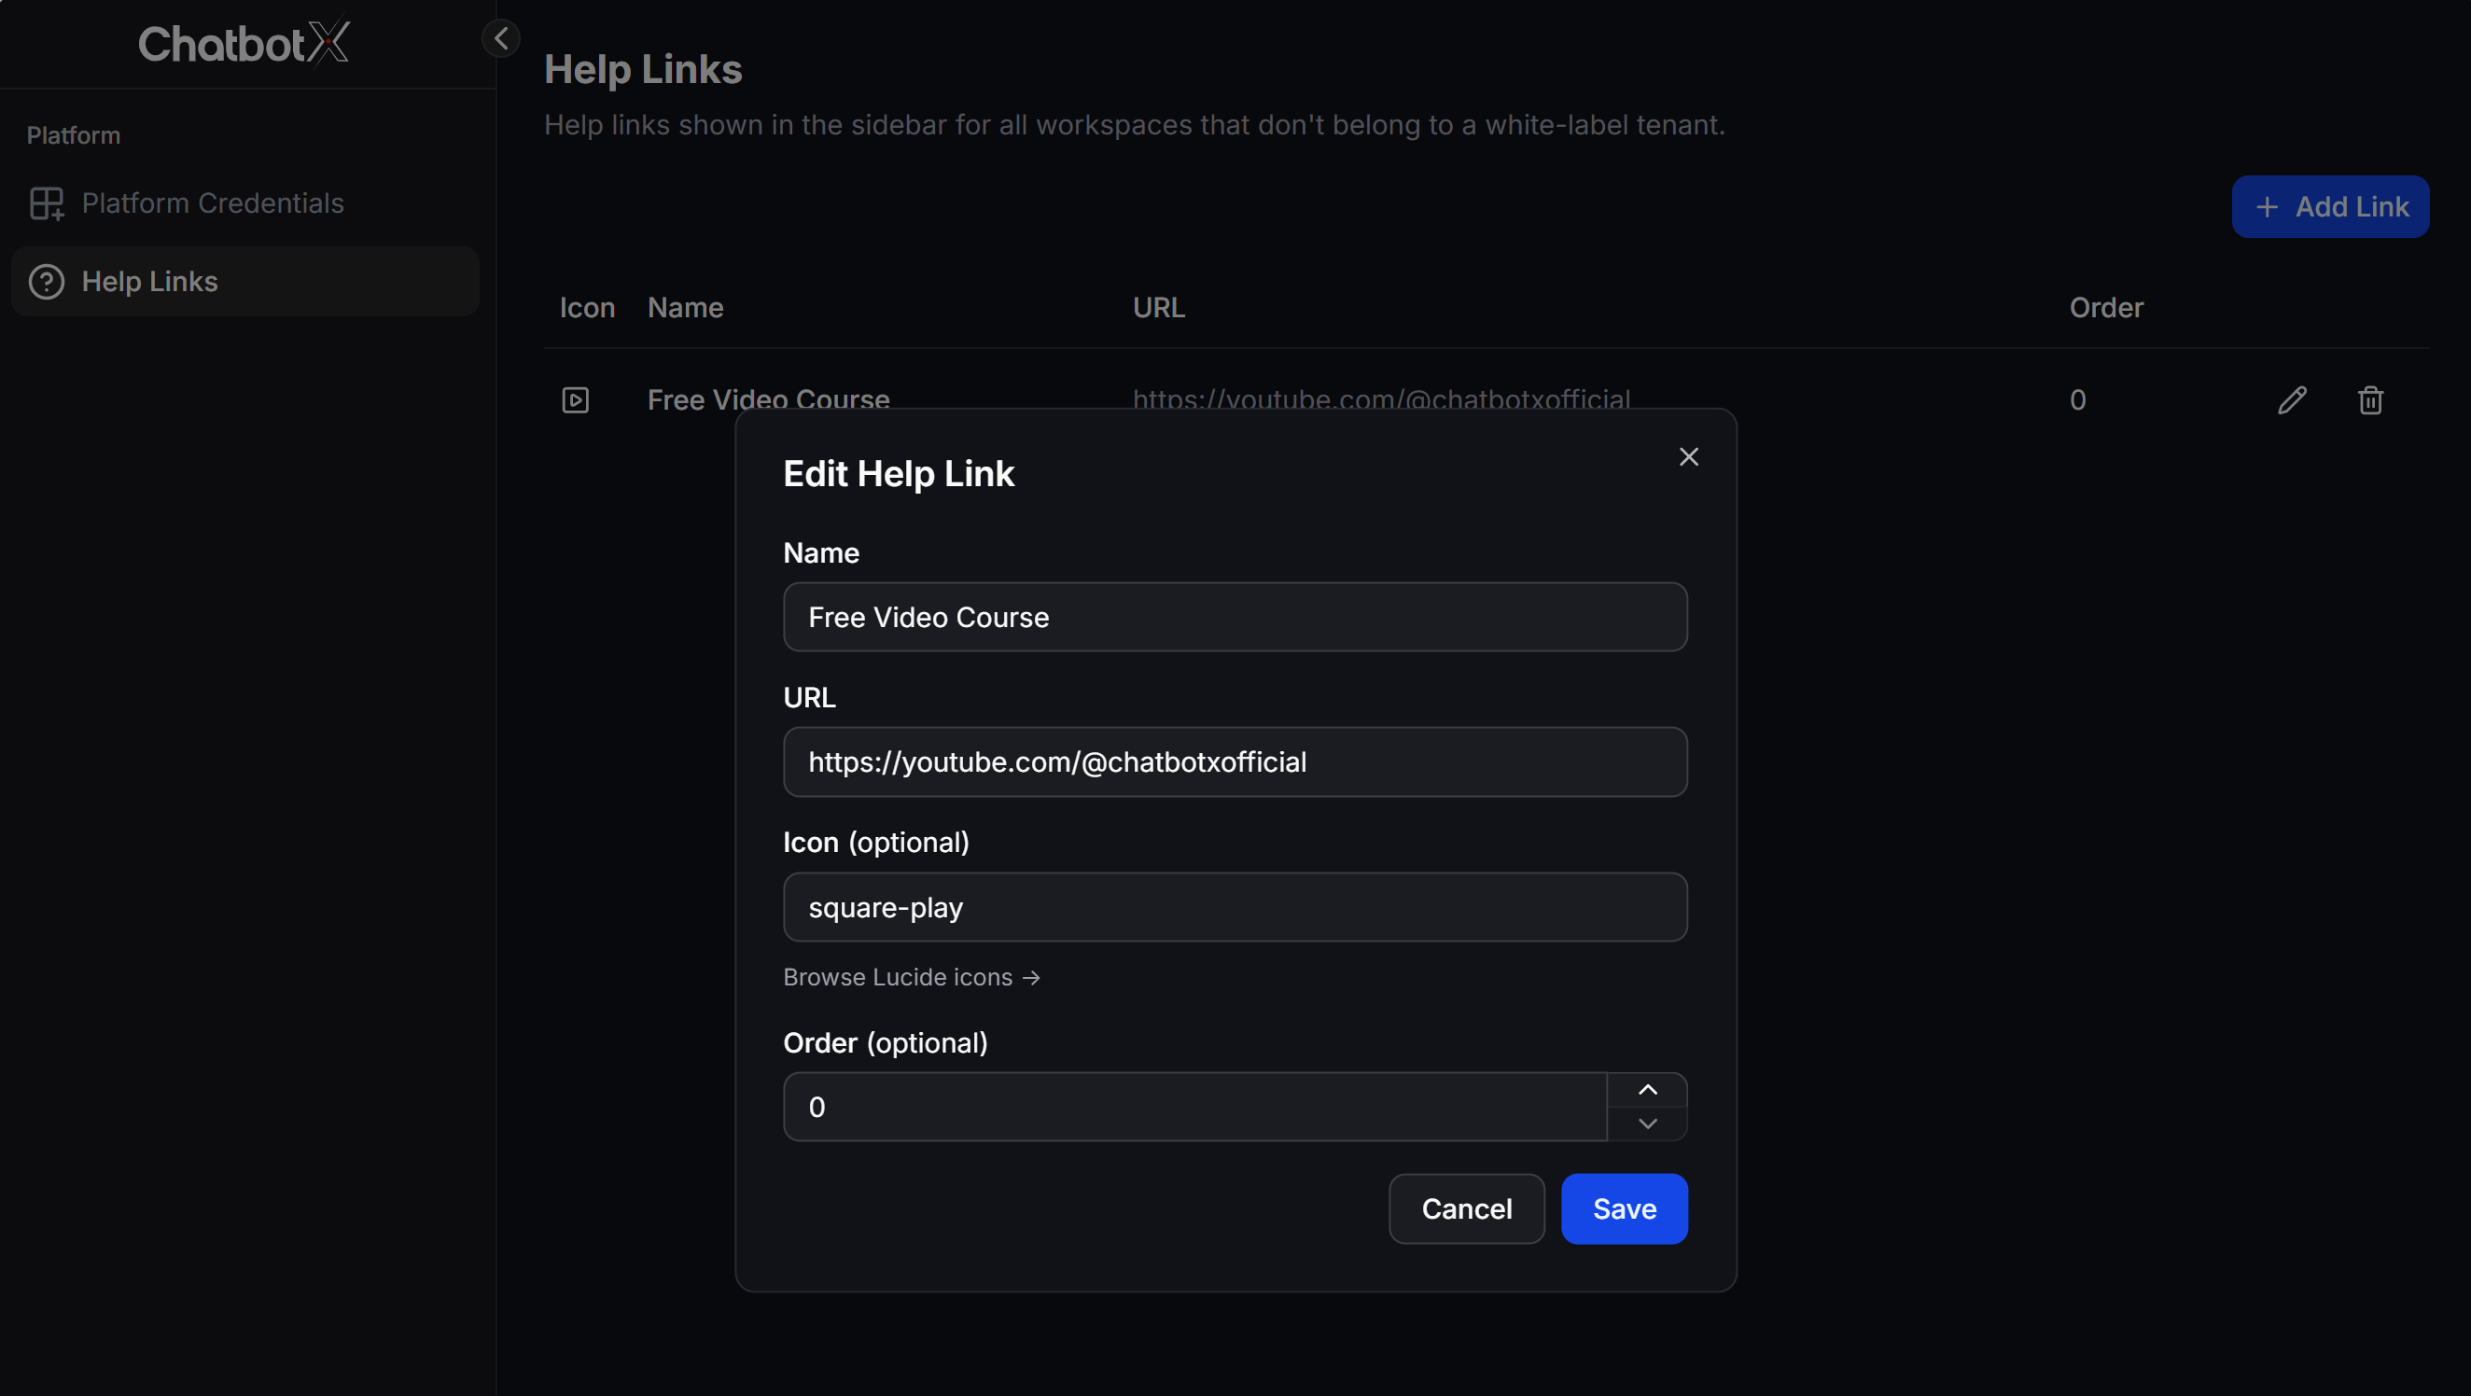Click the URL input field
This screenshot has width=2471, height=1396.
click(1235, 761)
